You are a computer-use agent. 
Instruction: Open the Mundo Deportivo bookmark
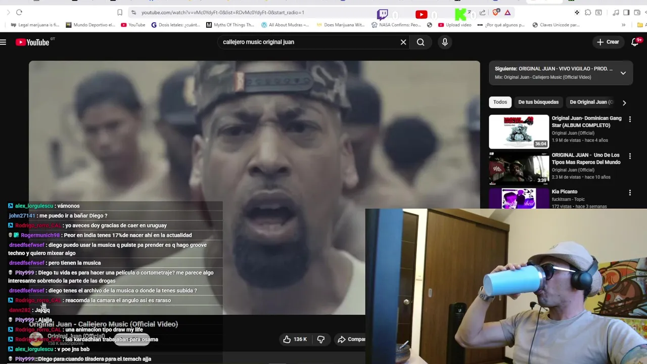[90, 25]
